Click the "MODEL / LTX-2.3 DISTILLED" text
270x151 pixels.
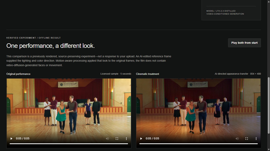tap(221, 11)
